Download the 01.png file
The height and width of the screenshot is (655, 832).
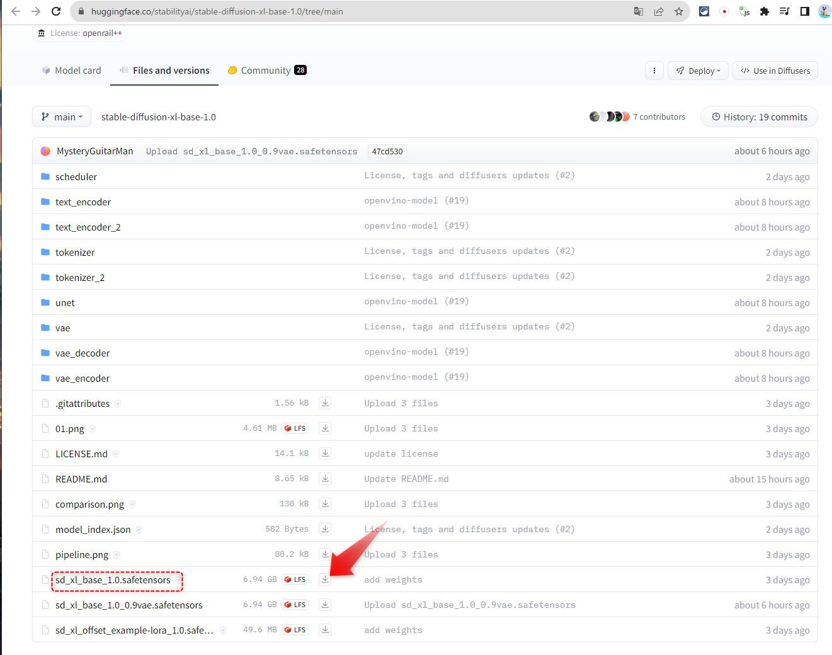(x=325, y=428)
